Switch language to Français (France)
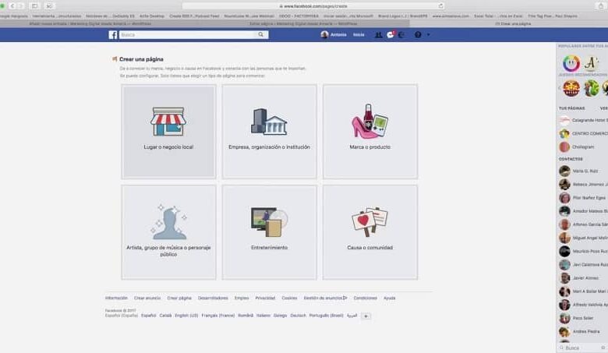The image size is (608, 353). pos(218,316)
